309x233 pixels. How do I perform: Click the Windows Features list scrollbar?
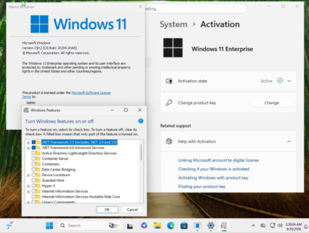[x=141, y=153]
